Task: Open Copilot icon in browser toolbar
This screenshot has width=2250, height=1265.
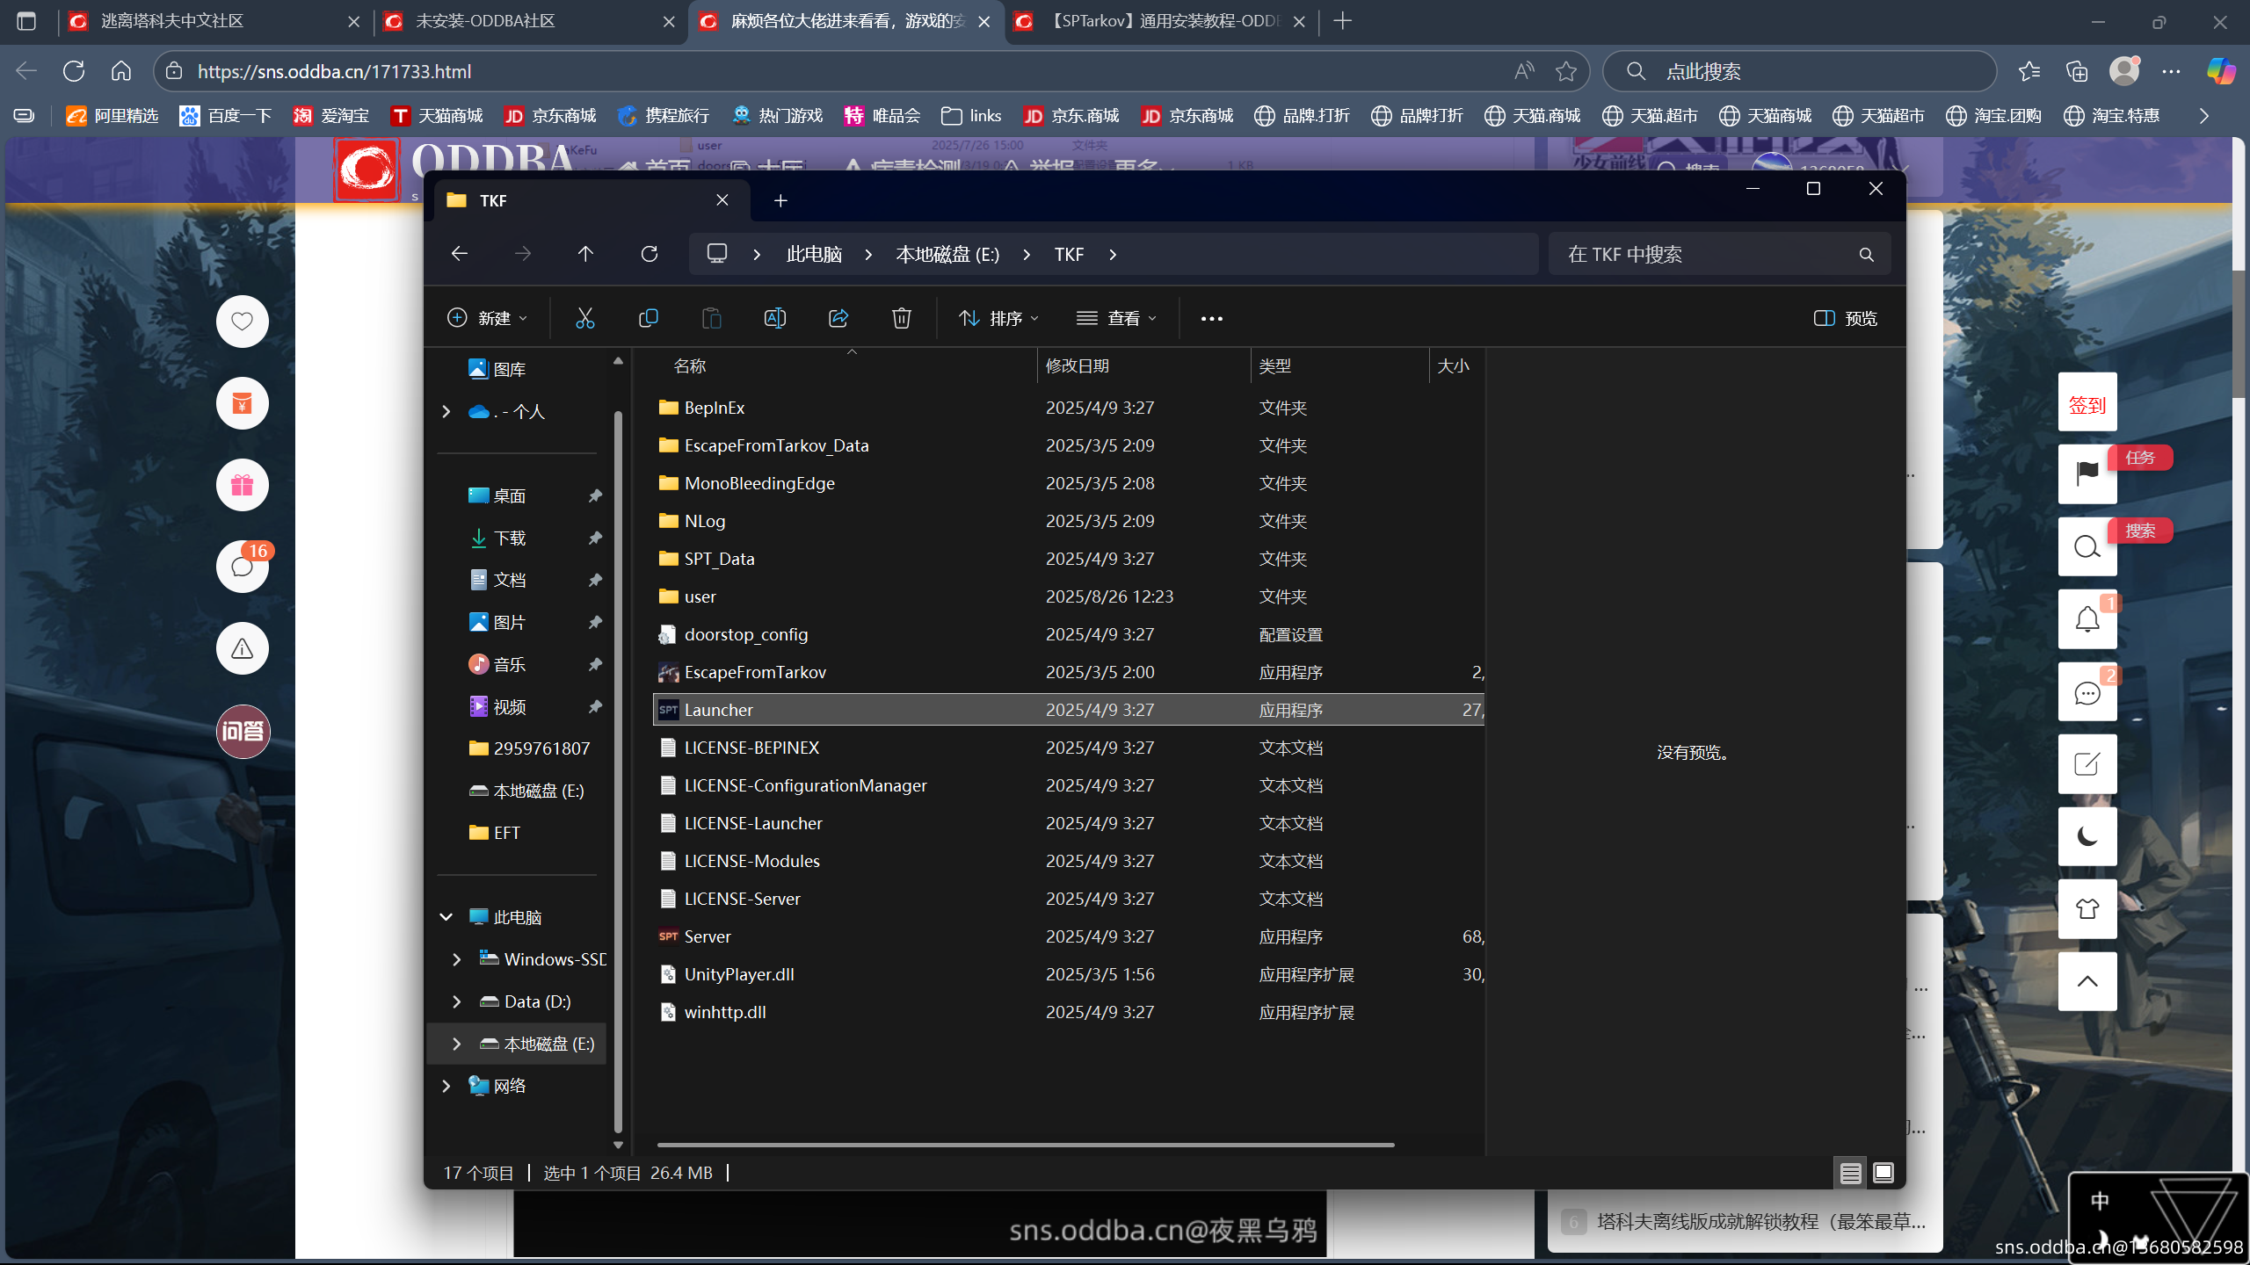Action: pos(2221,71)
